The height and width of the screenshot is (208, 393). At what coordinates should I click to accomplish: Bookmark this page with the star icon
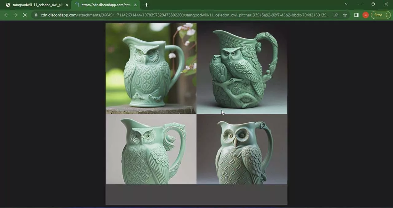coord(345,15)
